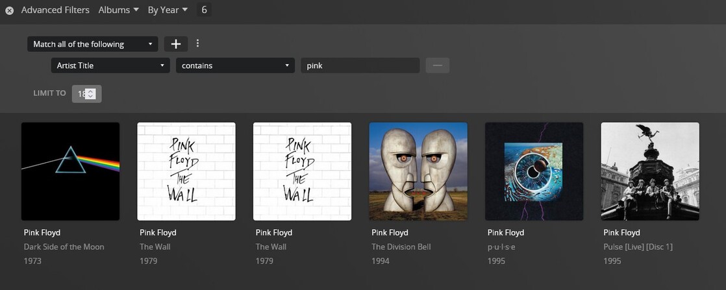726x290 pixels.
Task: Close the Advanced Filters panel
Action: click(x=10, y=10)
